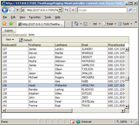Click the Google search box
This screenshot has width=139, height=125.
[x=102, y=10]
